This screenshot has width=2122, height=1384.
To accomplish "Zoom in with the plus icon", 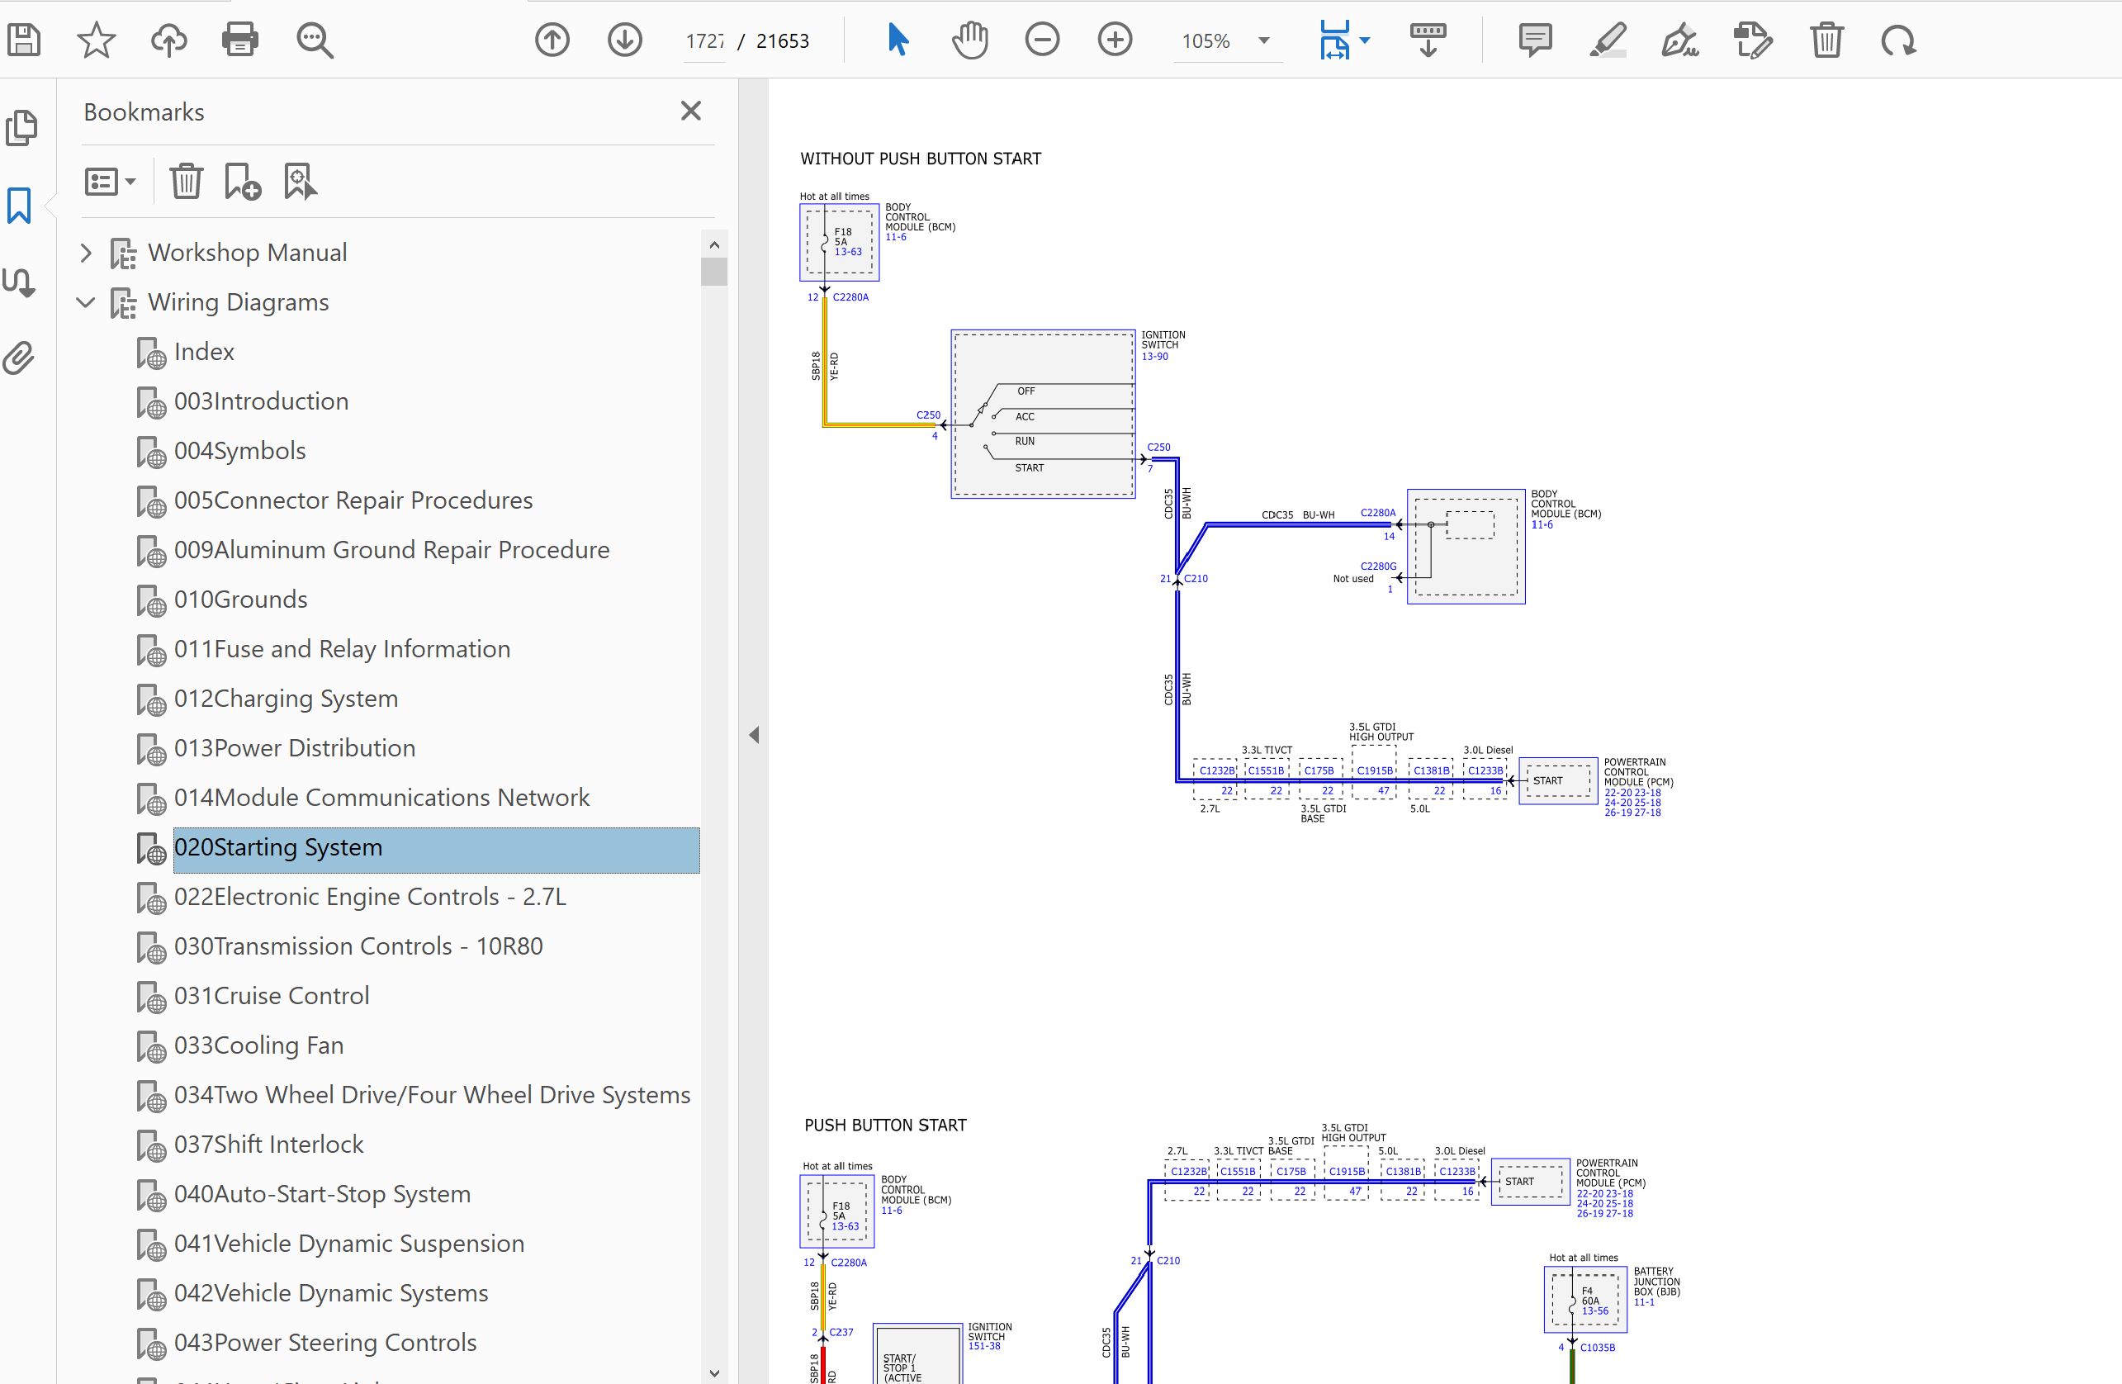I will [x=1115, y=40].
